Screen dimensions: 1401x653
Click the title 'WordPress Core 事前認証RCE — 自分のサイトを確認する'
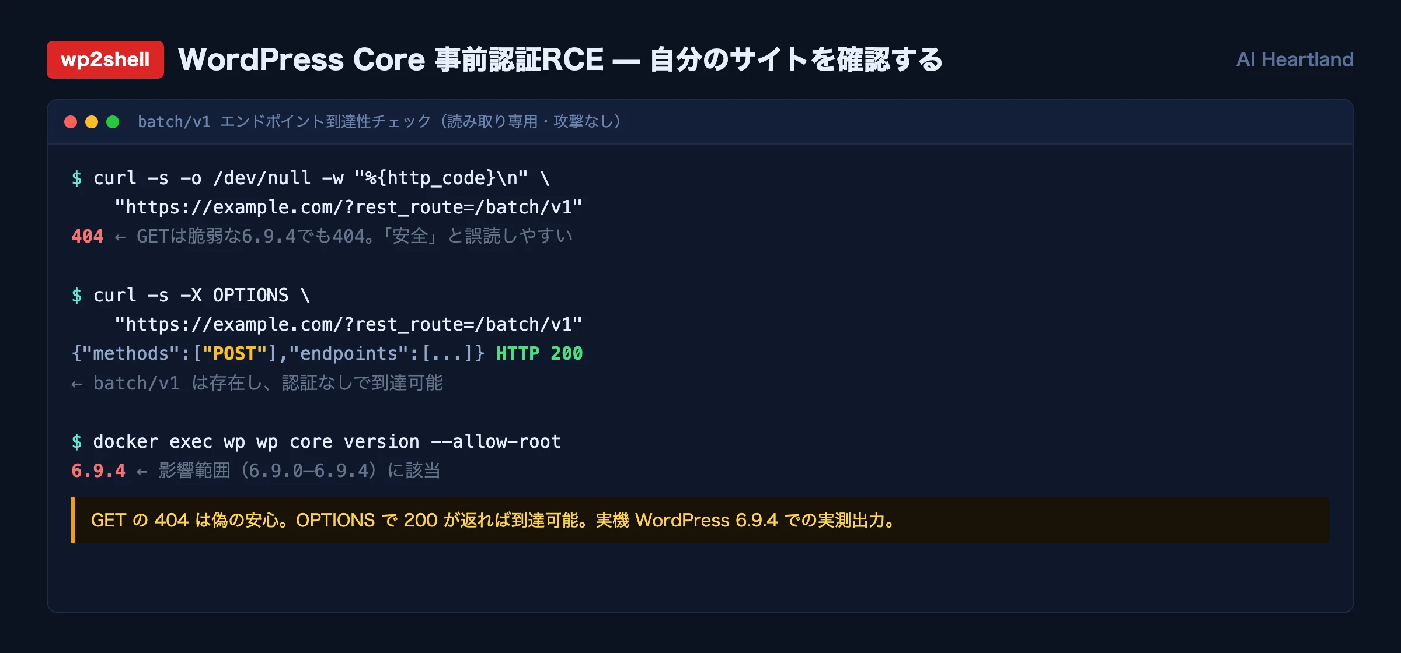coord(560,59)
